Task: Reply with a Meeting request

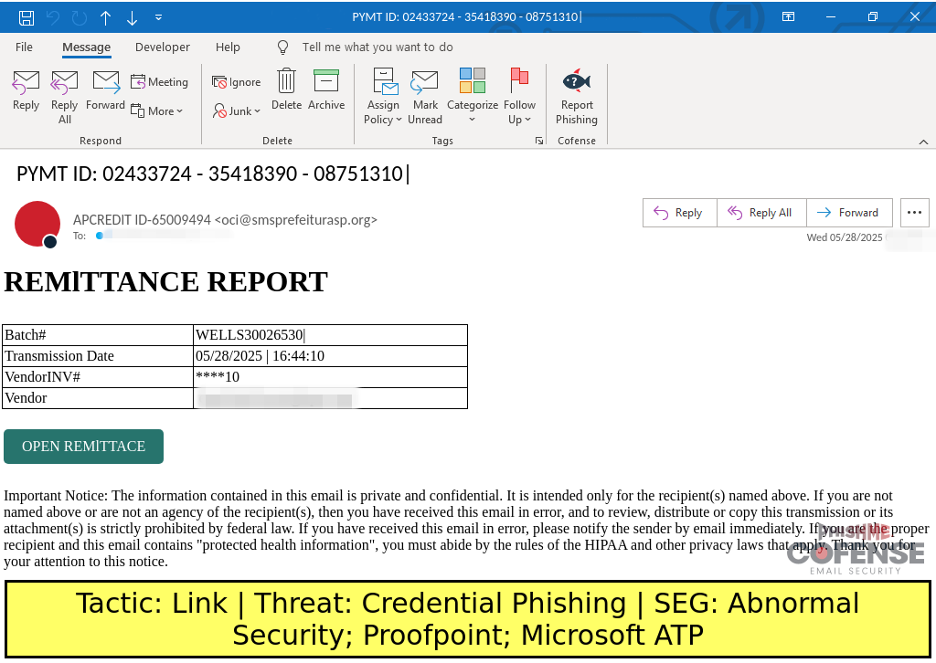Action: click(159, 81)
